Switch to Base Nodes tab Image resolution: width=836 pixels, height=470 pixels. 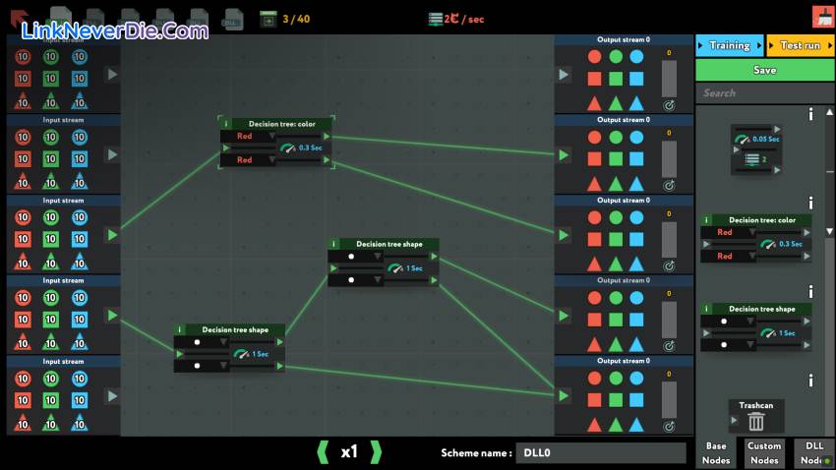pyautogui.click(x=716, y=452)
